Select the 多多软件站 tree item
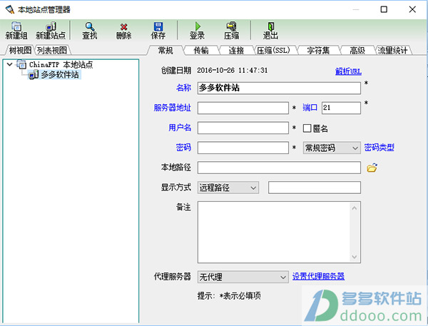This screenshot has height=326, width=428. click(x=60, y=75)
